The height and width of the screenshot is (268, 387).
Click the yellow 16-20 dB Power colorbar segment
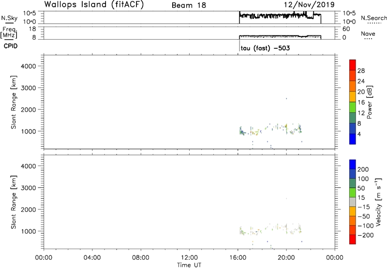353,97
